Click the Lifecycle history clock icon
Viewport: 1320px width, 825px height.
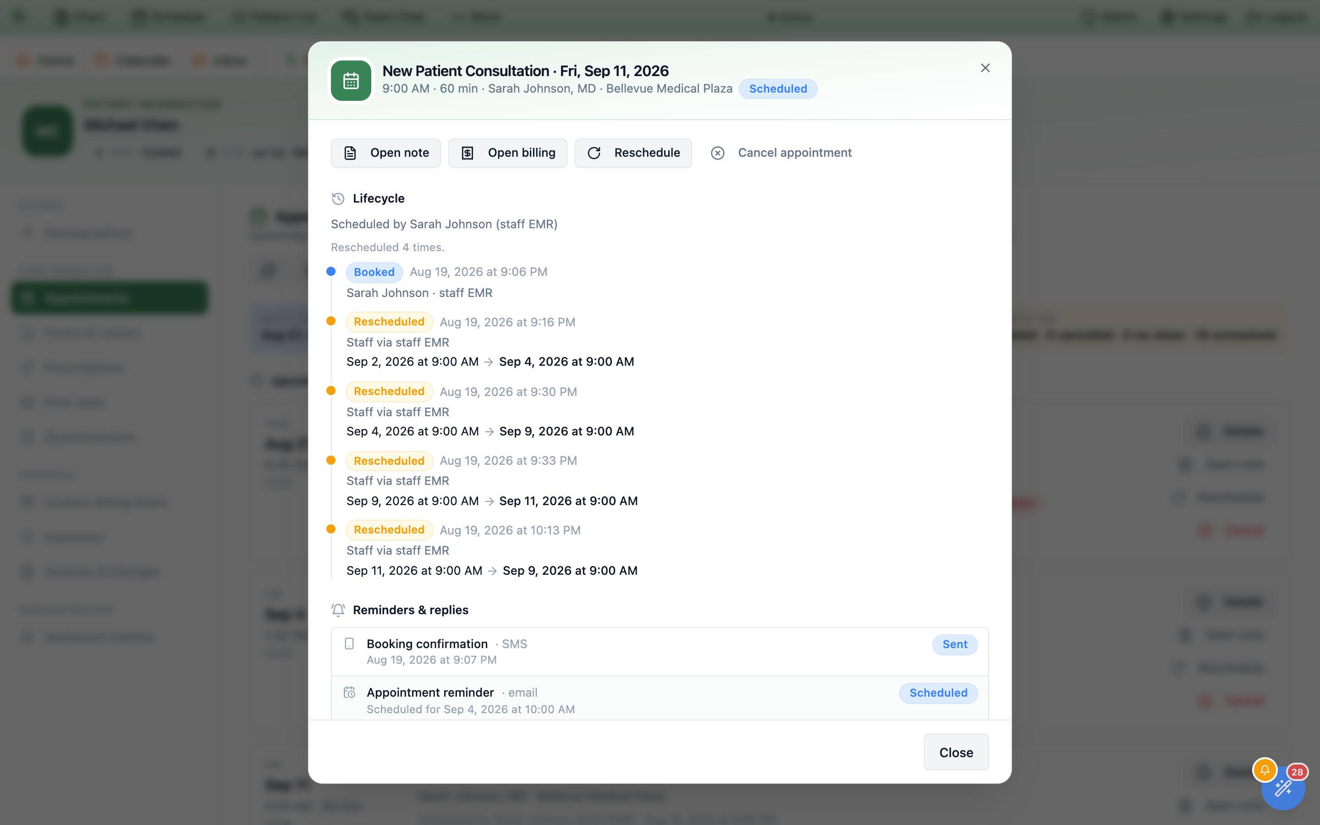[x=338, y=198]
